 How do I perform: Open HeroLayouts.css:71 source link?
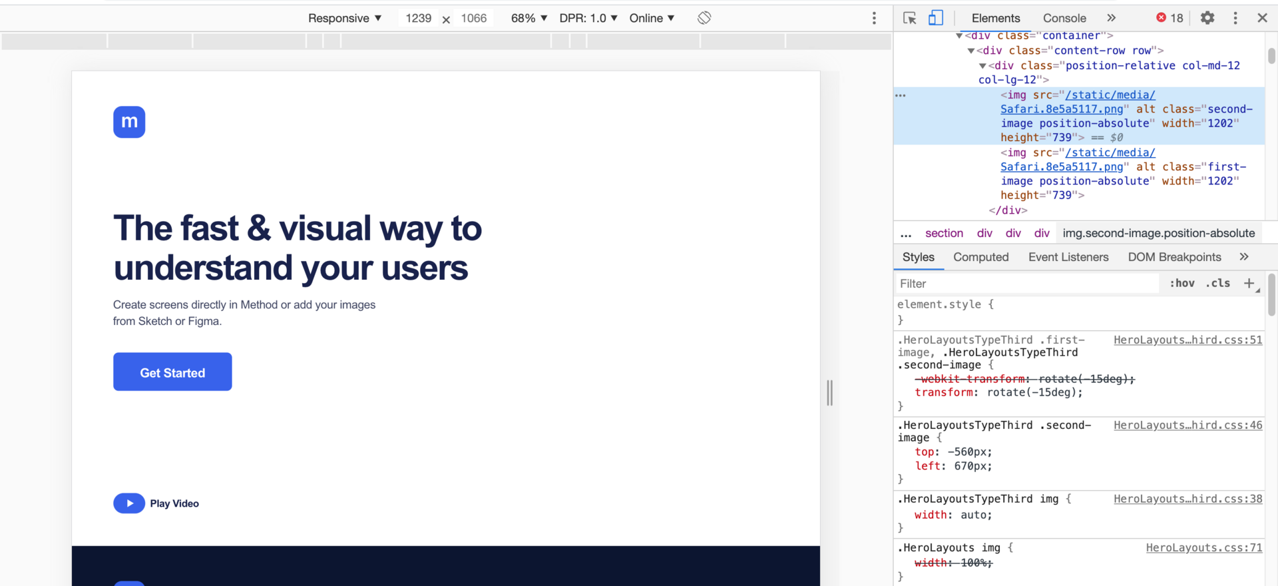(1204, 547)
